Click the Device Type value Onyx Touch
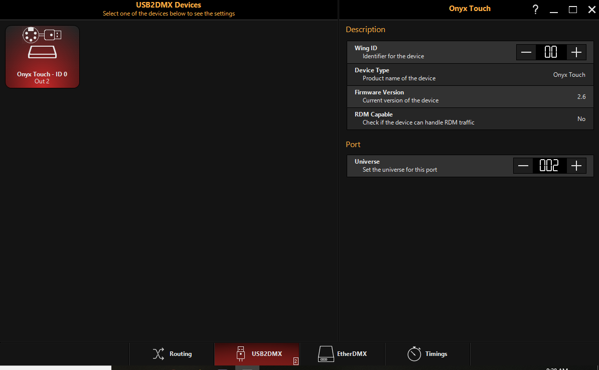Viewport: 599px width, 370px height. (569, 74)
